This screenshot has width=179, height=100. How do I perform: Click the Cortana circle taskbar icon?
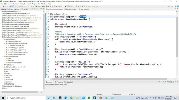(x=48, y=98)
